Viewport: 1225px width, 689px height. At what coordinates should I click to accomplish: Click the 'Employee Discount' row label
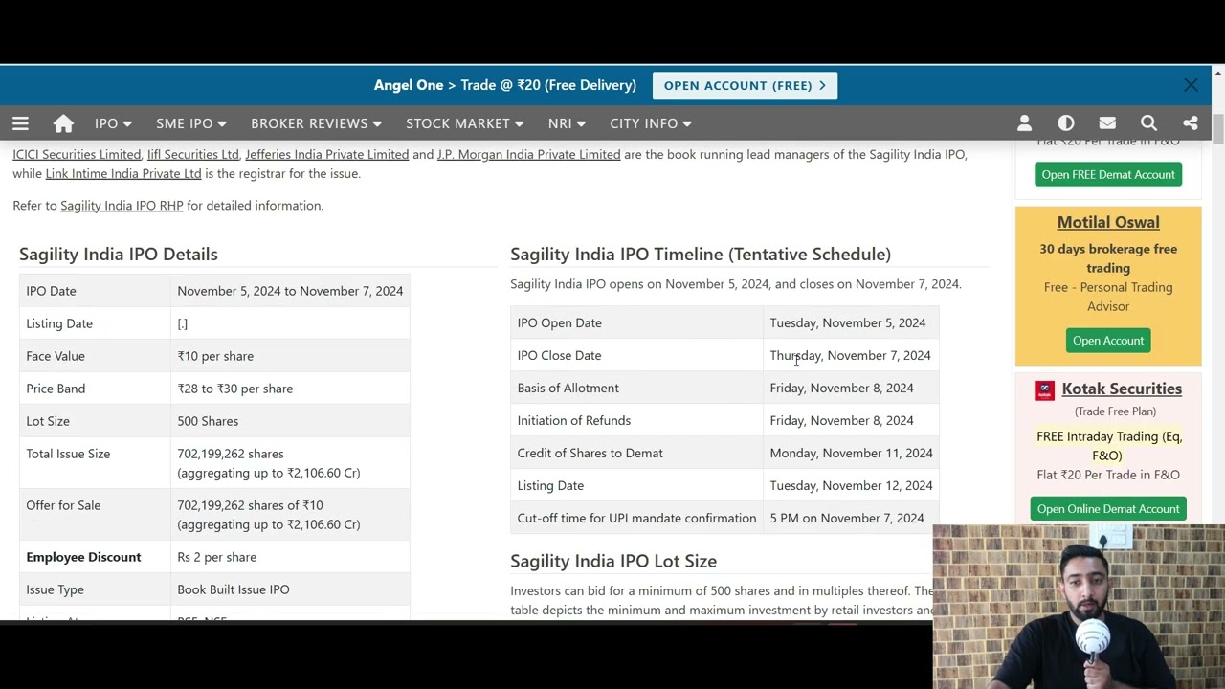click(83, 557)
